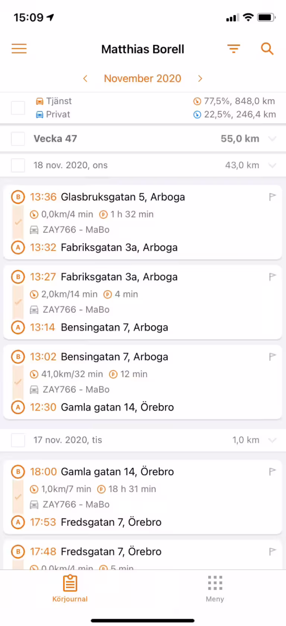Open the Meny tab

pos(215,588)
